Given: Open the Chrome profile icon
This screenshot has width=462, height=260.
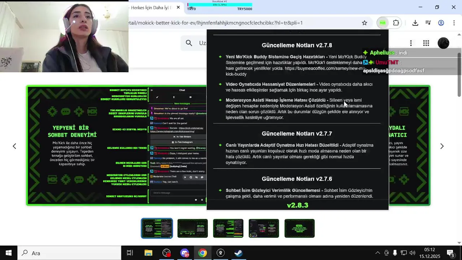Looking at the screenshot, I should pyautogui.click(x=441, y=23).
